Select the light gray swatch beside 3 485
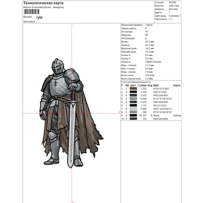Screen dimensions: 203x203 (133, 109)
